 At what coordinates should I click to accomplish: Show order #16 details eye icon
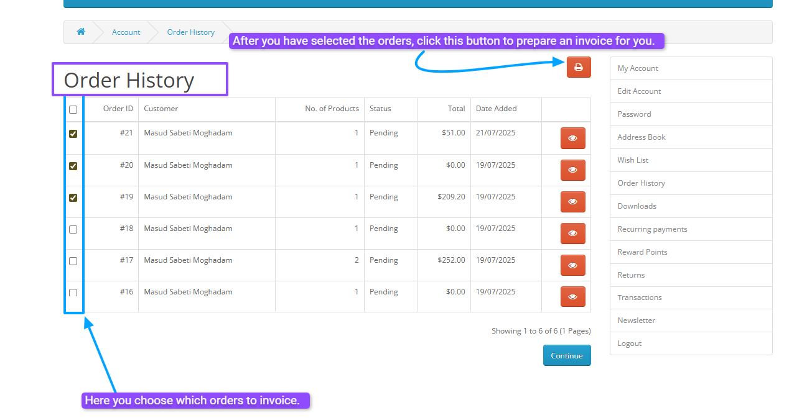[572, 297]
